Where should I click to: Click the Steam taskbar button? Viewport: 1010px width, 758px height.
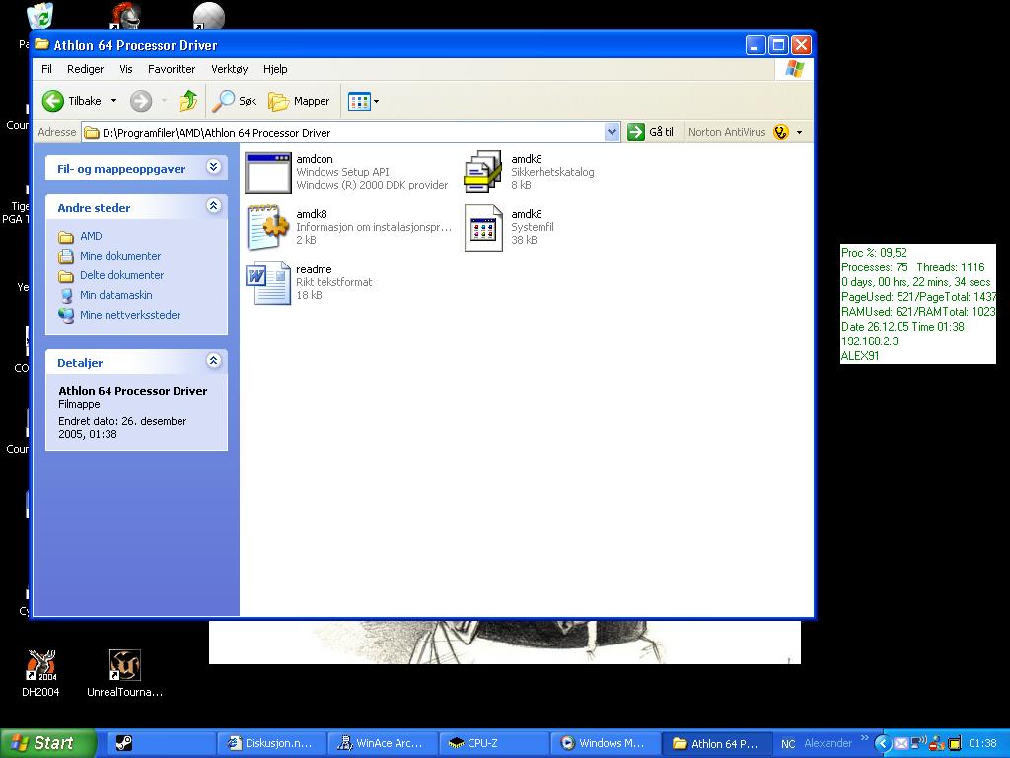point(160,743)
